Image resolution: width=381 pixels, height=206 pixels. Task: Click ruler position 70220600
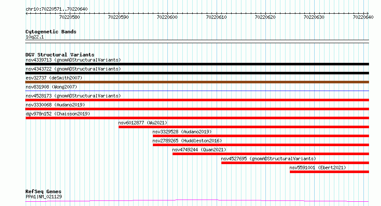pos(167,17)
